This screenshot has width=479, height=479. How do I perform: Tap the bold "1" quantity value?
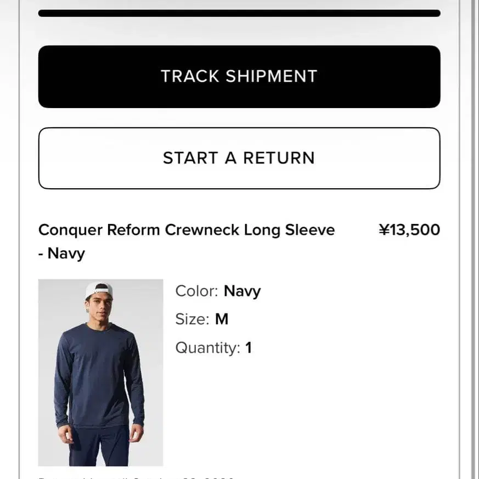(249, 348)
